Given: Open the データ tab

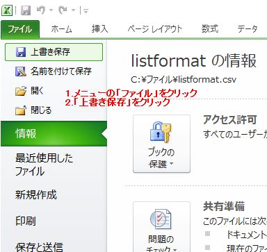Looking at the screenshot, I should pos(248,29).
